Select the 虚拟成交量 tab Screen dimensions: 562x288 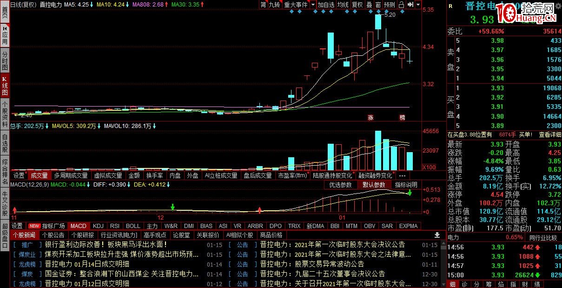(x=108, y=175)
